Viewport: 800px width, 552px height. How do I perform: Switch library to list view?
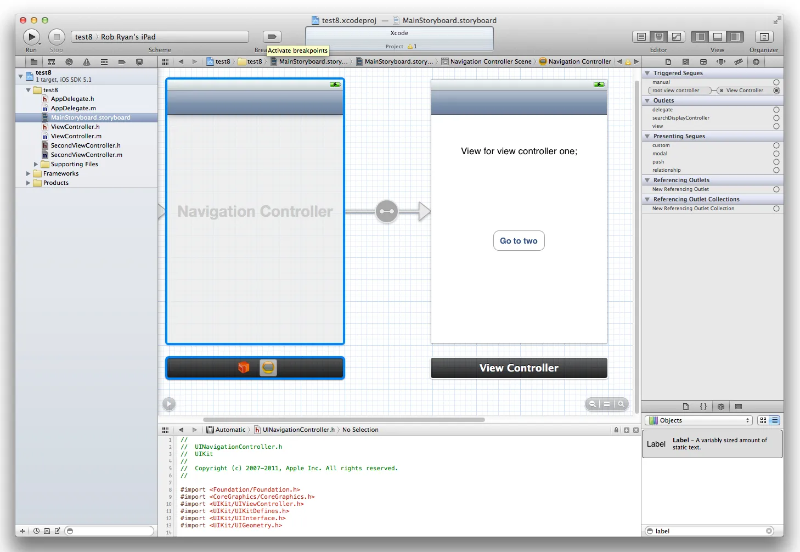(774, 420)
